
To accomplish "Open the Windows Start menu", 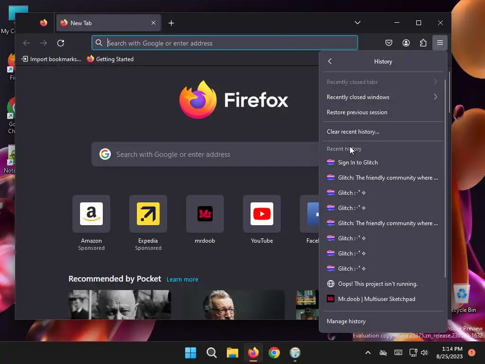I will coord(190,353).
